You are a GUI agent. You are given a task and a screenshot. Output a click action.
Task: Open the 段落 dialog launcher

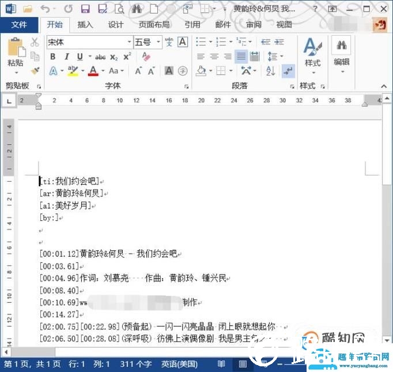(292, 87)
